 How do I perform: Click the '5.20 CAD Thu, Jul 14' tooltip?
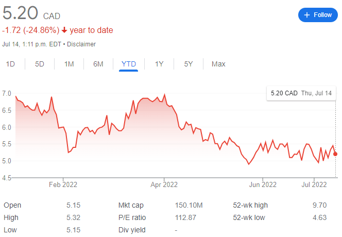[301, 93]
